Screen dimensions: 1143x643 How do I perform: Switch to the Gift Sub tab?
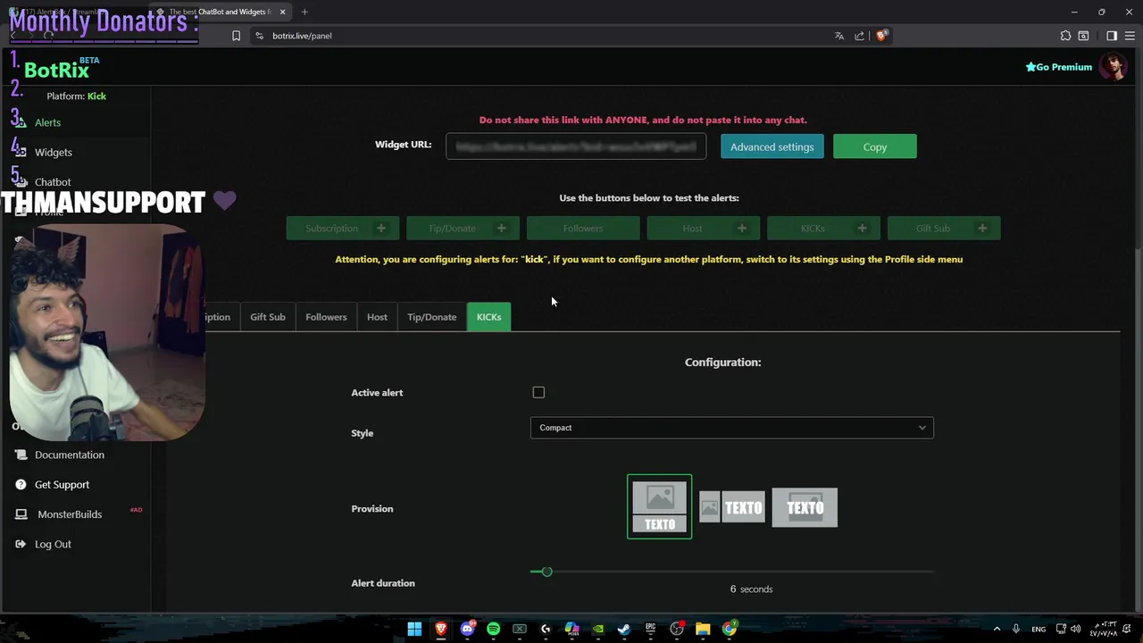click(268, 317)
